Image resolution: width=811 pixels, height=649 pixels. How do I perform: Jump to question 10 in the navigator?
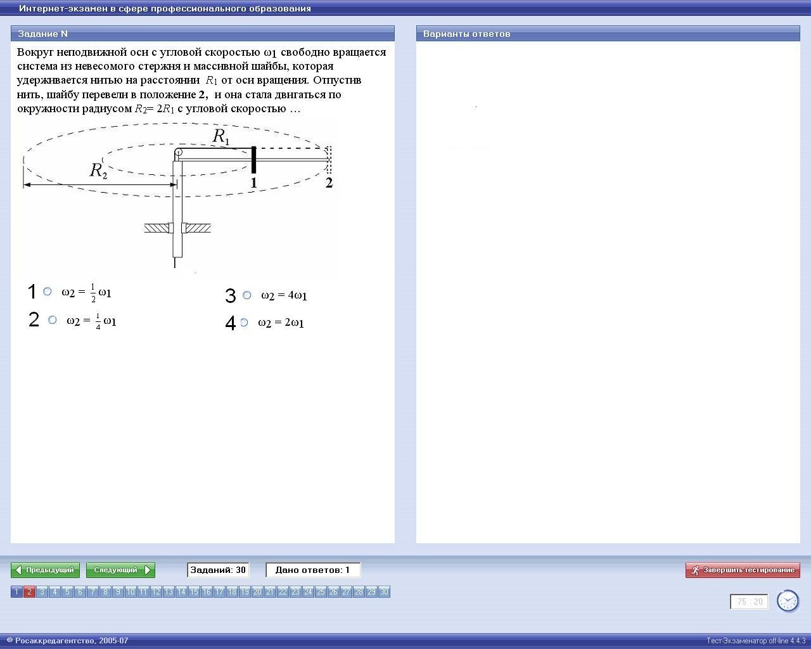(131, 592)
